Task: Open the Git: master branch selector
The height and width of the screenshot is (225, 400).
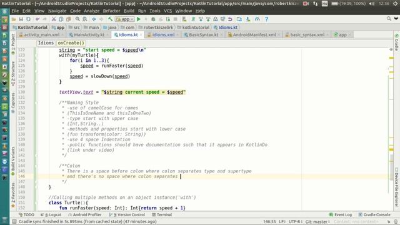Action: click(318, 221)
